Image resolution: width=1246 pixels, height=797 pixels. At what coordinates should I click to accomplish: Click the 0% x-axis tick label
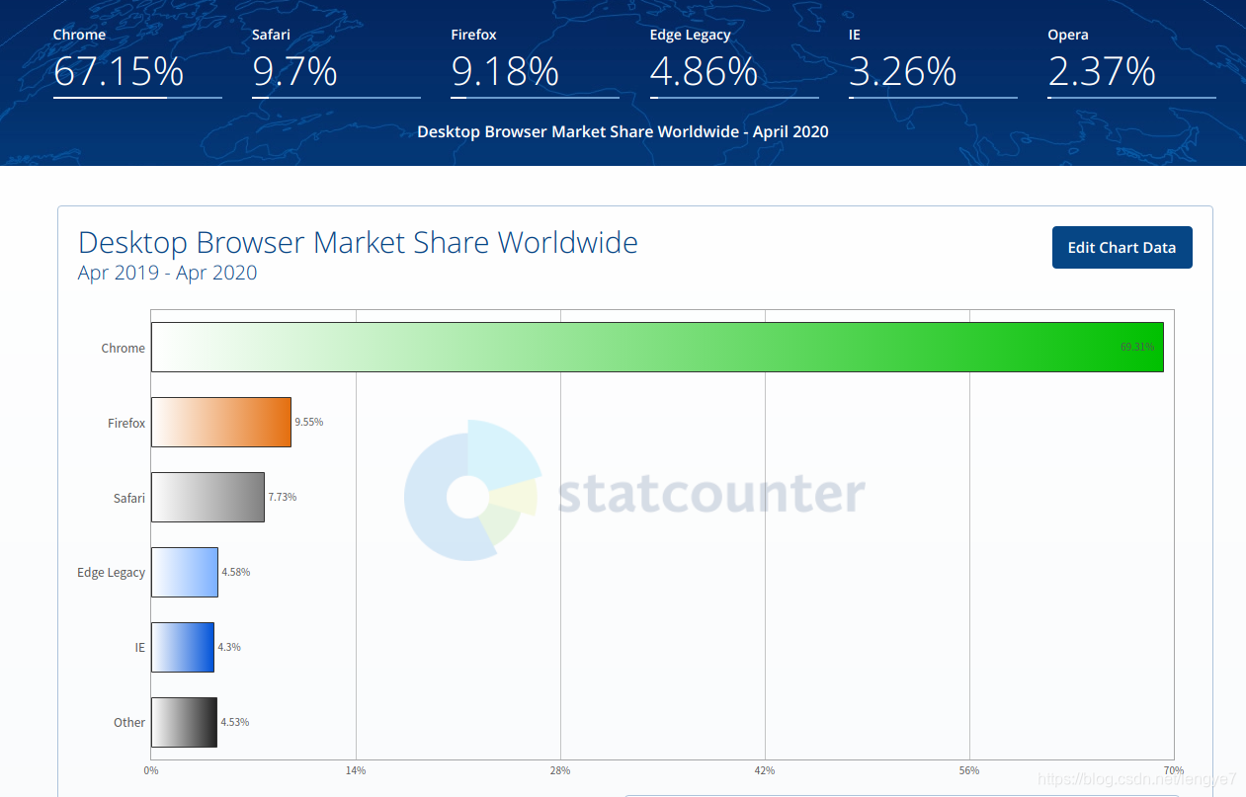[151, 770]
